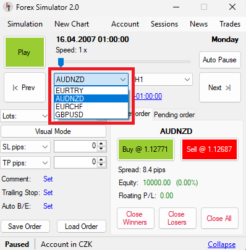The image size is (246, 250).
Task: Advance to next bar with Next
Action: pos(219,88)
